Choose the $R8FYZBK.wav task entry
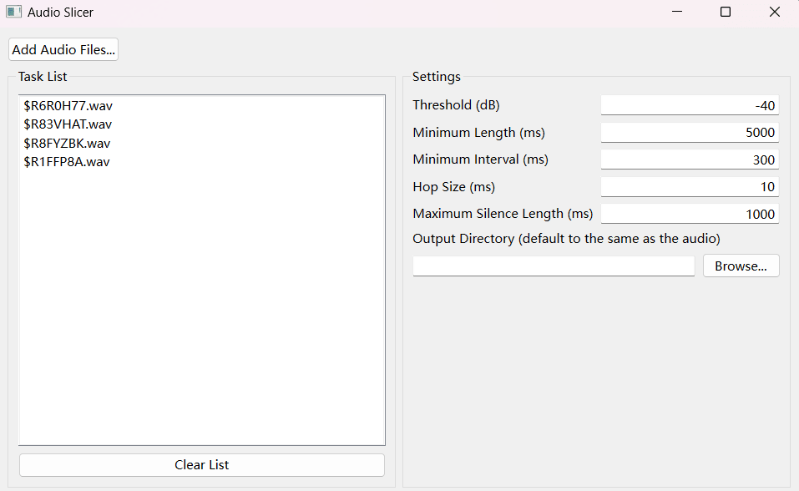 click(x=67, y=143)
